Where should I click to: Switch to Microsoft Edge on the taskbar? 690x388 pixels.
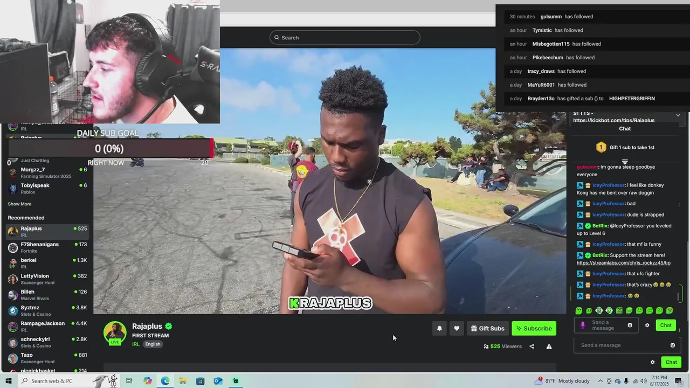[x=165, y=381]
